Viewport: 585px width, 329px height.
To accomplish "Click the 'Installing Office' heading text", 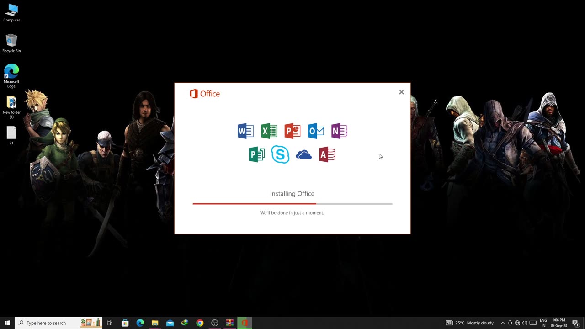I will pos(292,194).
